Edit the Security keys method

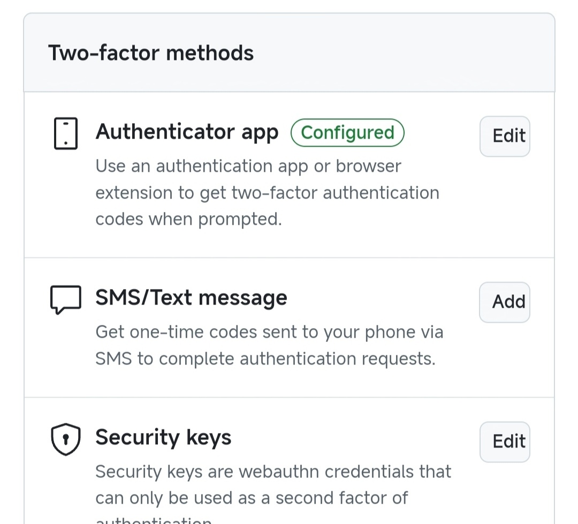coord(505,442)
